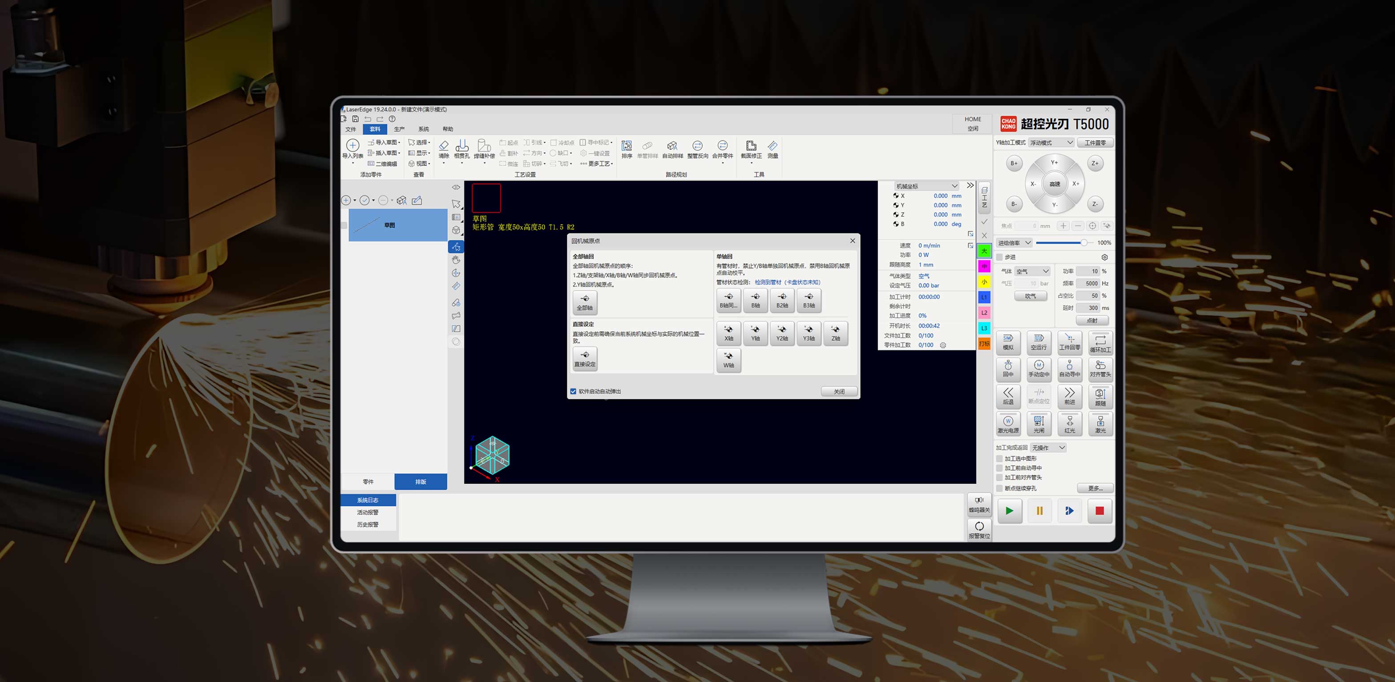This screenshot has height=682, width=1395.
Task: Click the 测量 measure ruler icon
Action: [x=772, y=145]
